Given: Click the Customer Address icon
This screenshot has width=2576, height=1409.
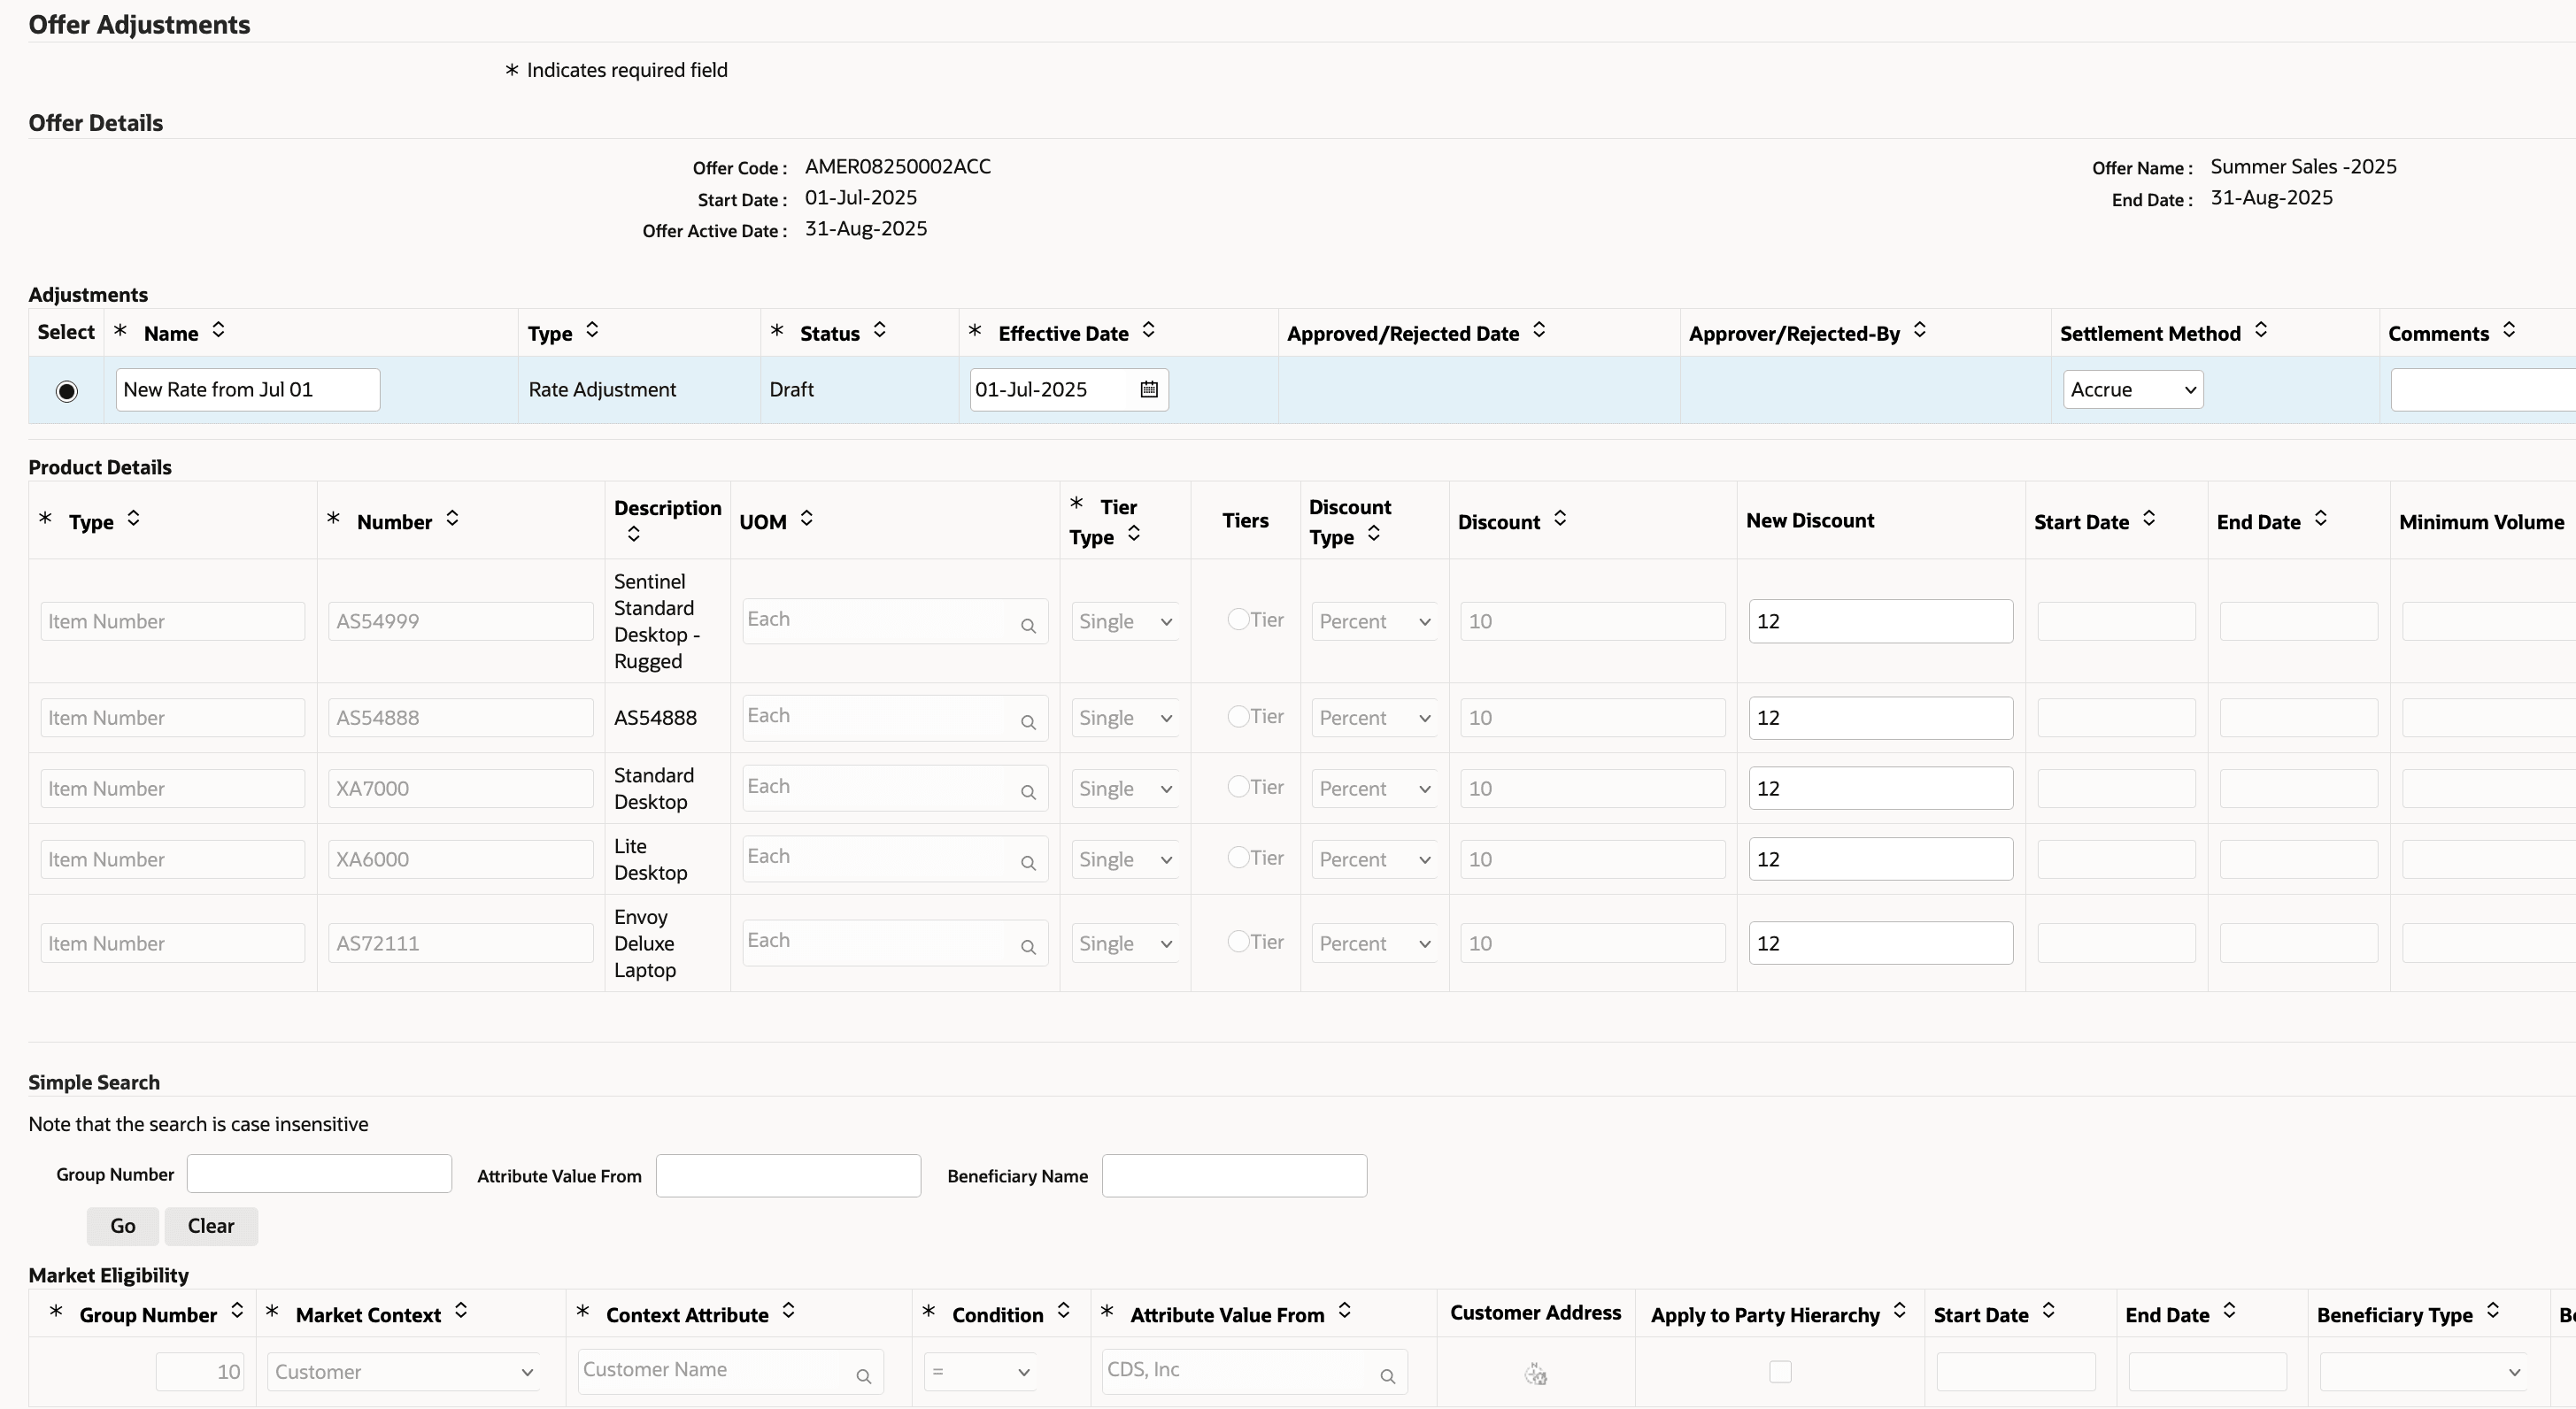Looking at the screenshot, I should 1535,1374.
